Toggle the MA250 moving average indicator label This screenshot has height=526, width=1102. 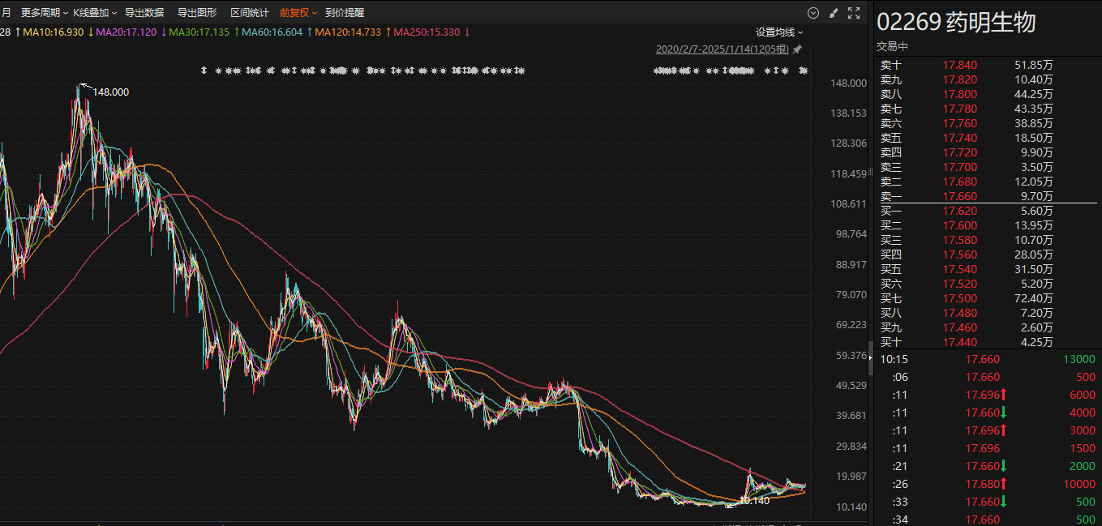click(x=427, y=32)
